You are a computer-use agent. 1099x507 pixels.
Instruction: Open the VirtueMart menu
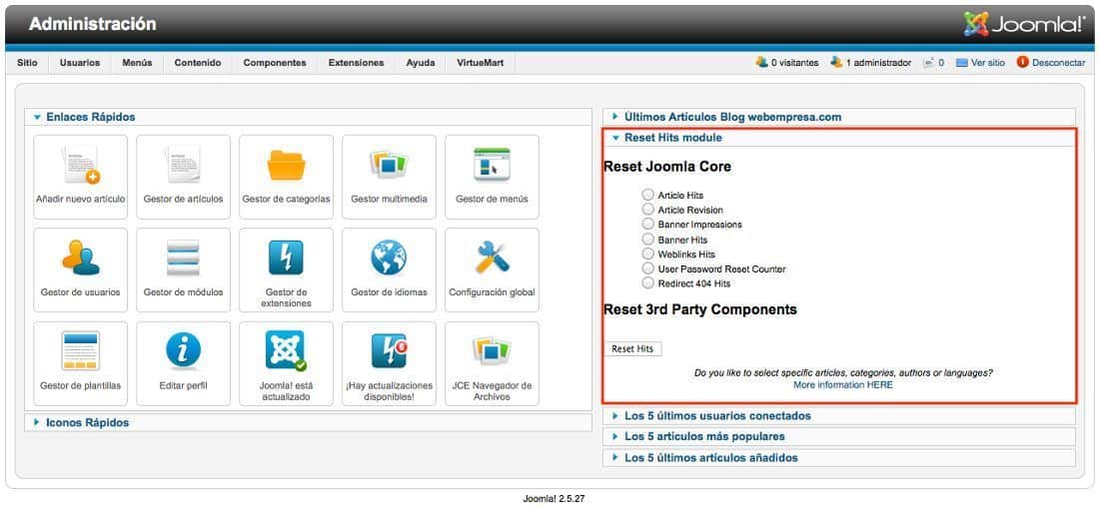pos(481,63)
